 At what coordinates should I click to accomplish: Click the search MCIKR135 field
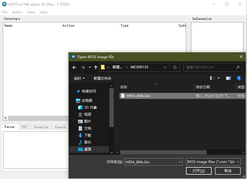(x=210, y=67)
